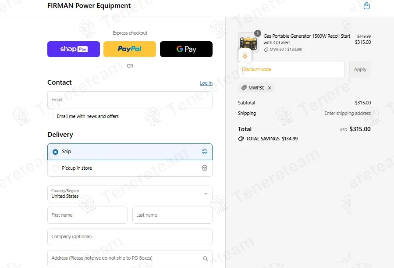394x268 pixels.
Task: Pay with PayPal express button
Action: (130, 49)
